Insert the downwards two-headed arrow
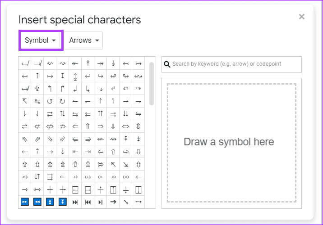The width and height of the screenshot is (323, 225). point(113,63)
